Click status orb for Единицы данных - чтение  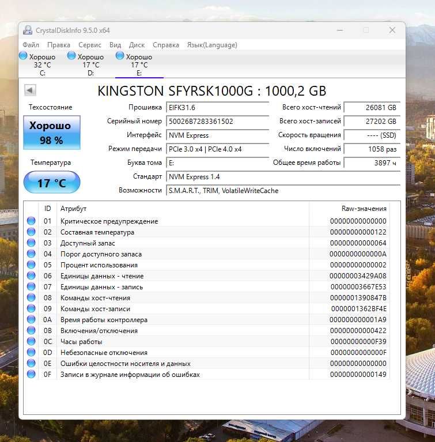(x=31, y=275)
